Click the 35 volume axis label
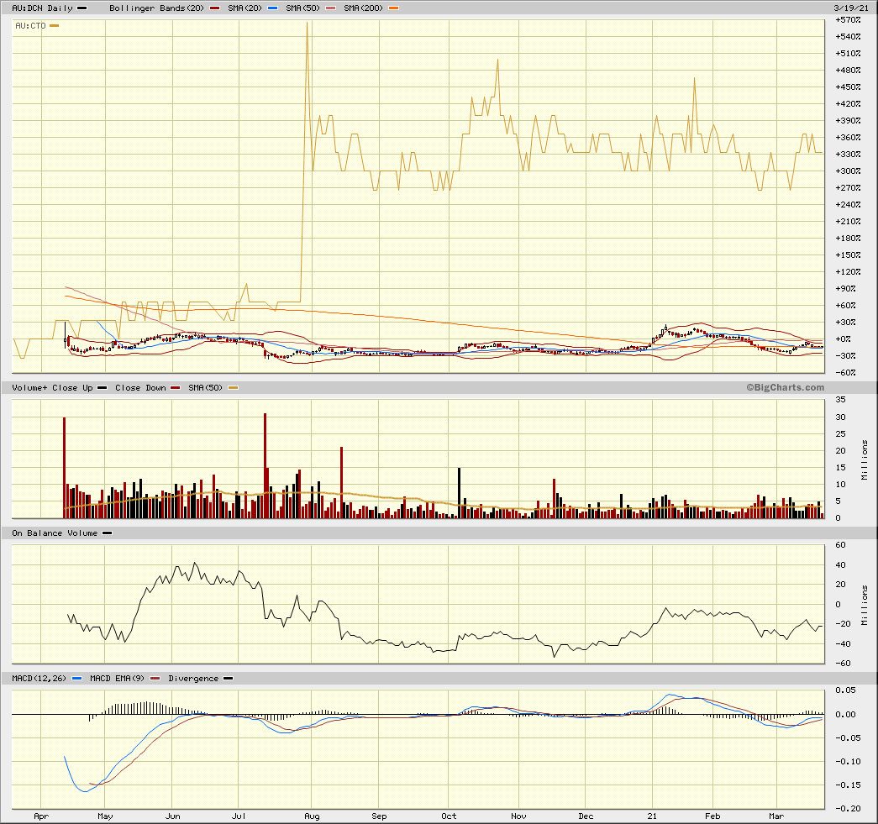Viewport: 878px width, 824px height. (840, 400)
